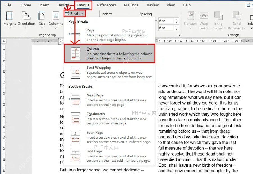
Task: Switch to the Insert tab
Action: point(44,5)
